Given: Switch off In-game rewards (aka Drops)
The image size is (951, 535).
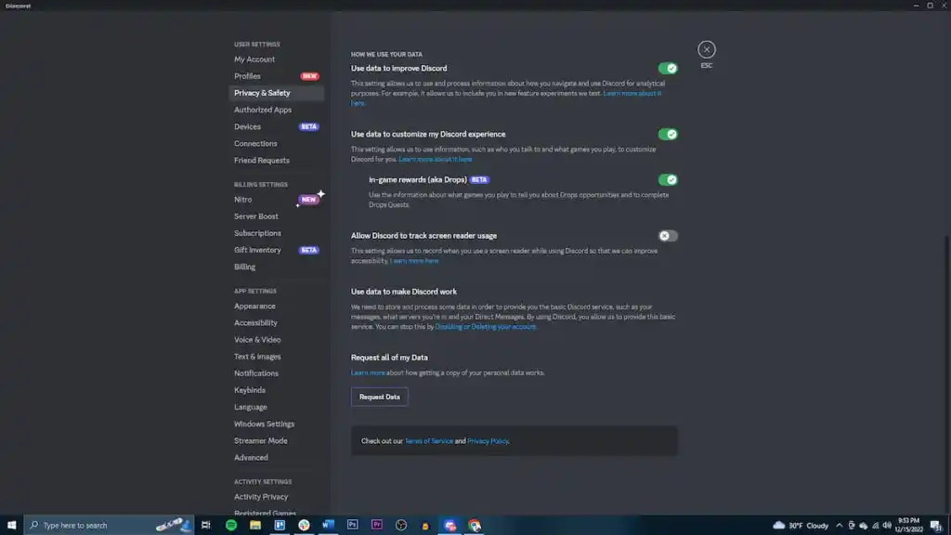Looking at the screenshot, I should 667,179.
